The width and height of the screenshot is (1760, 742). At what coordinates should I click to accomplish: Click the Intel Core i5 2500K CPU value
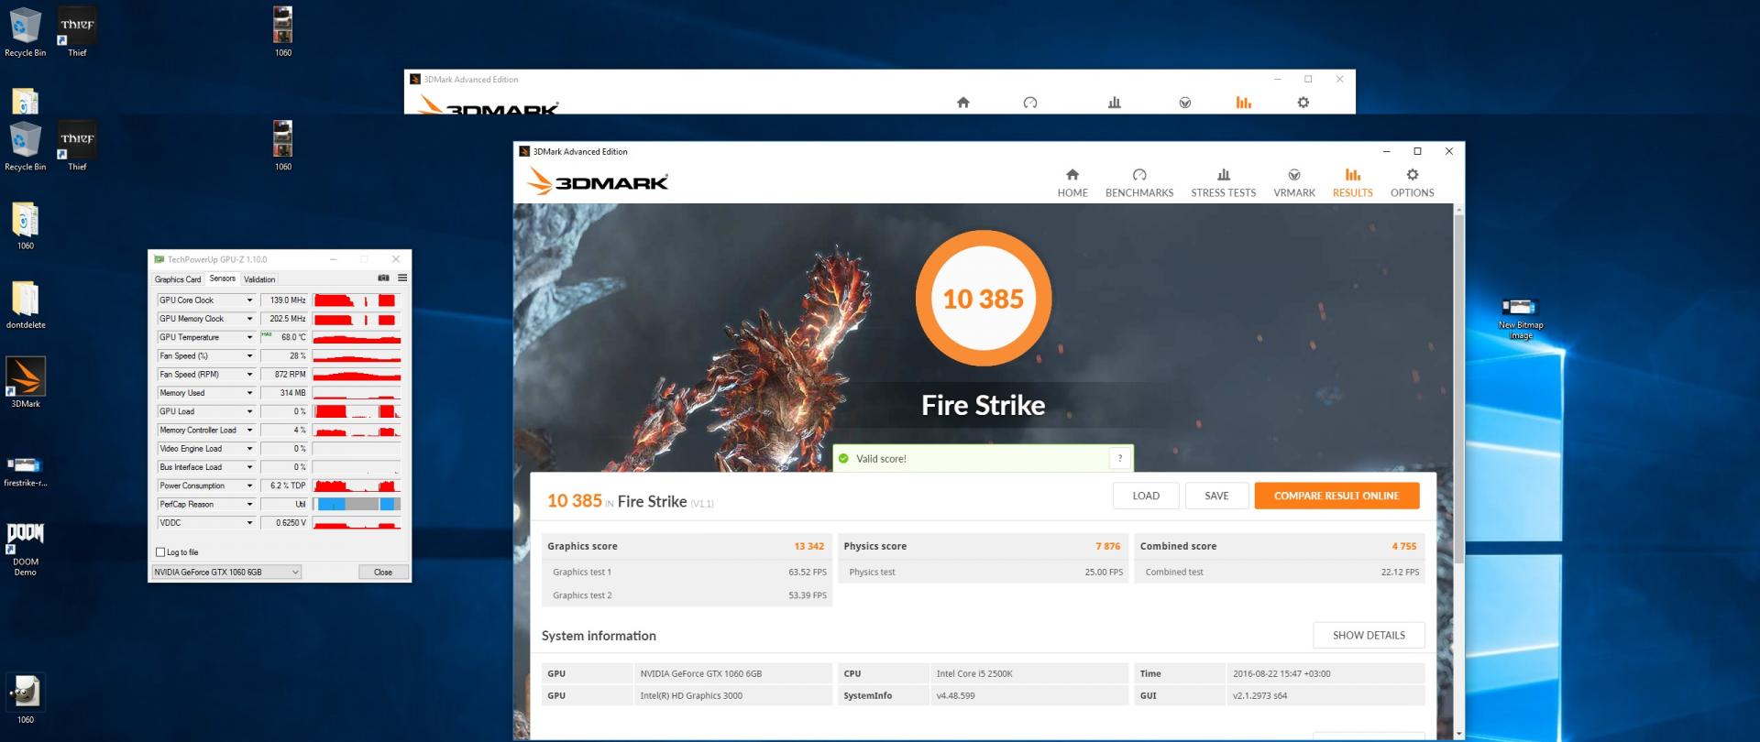pyautogui.click(x=974, y=673)
